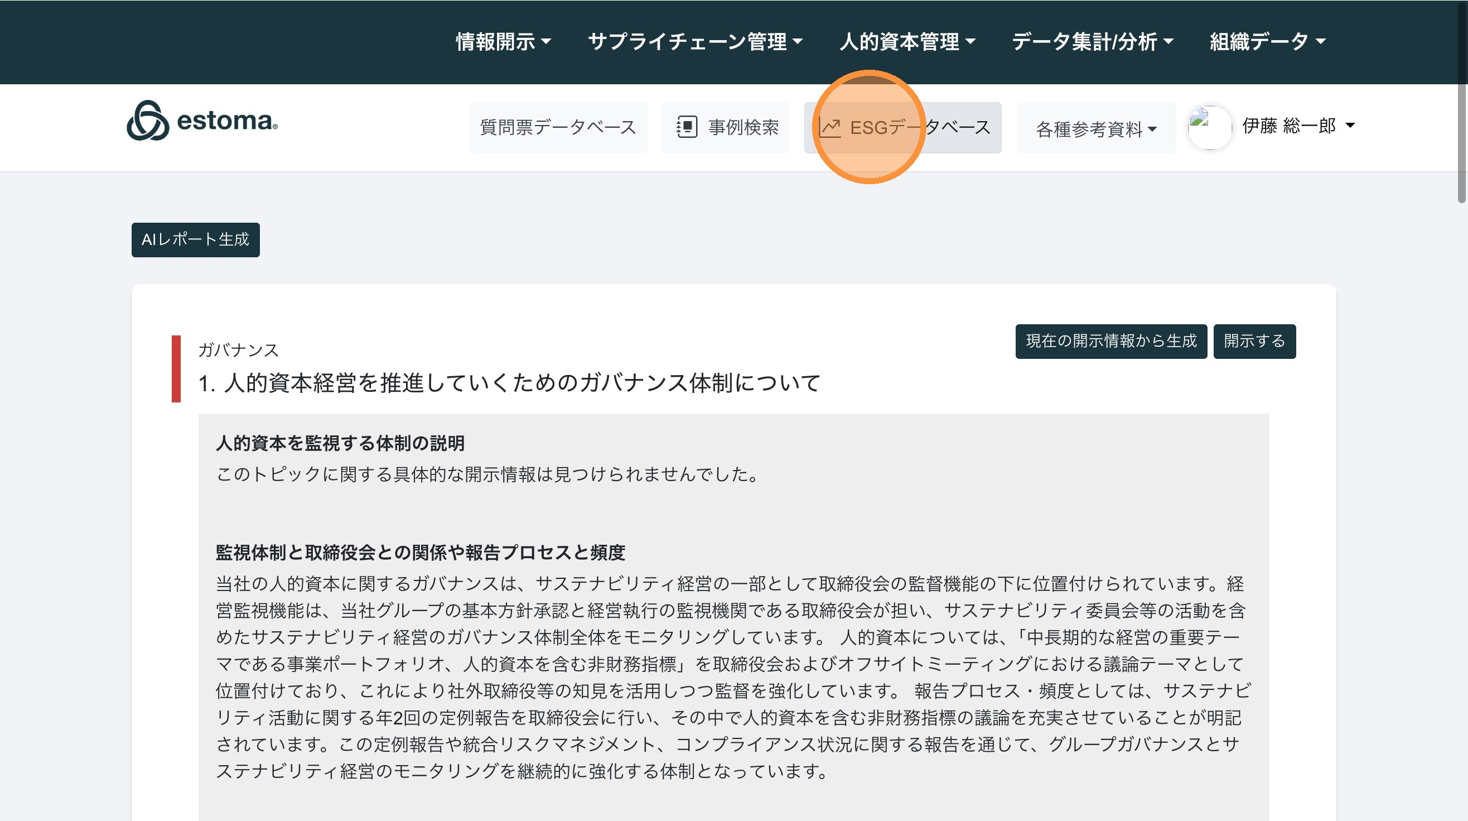Click the page vertical scrollbar
Viewport: 1468px width, 821px height.
pos(1462,142)
